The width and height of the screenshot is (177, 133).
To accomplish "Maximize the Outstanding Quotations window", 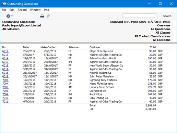I will click(160, 4).
